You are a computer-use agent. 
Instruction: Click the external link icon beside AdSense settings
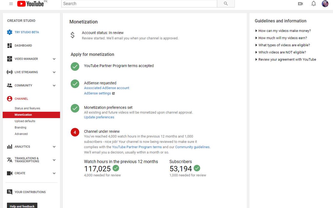(x=113, y=93)
